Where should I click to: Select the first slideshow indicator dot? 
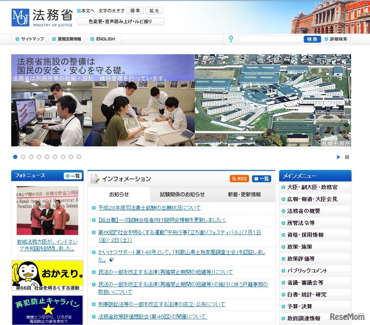[15, 157]
